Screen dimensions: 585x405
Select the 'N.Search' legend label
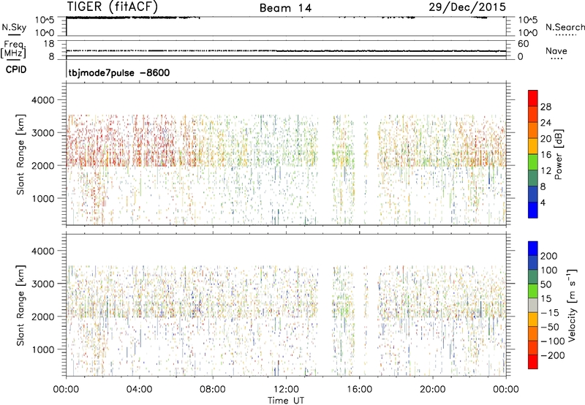565,27
